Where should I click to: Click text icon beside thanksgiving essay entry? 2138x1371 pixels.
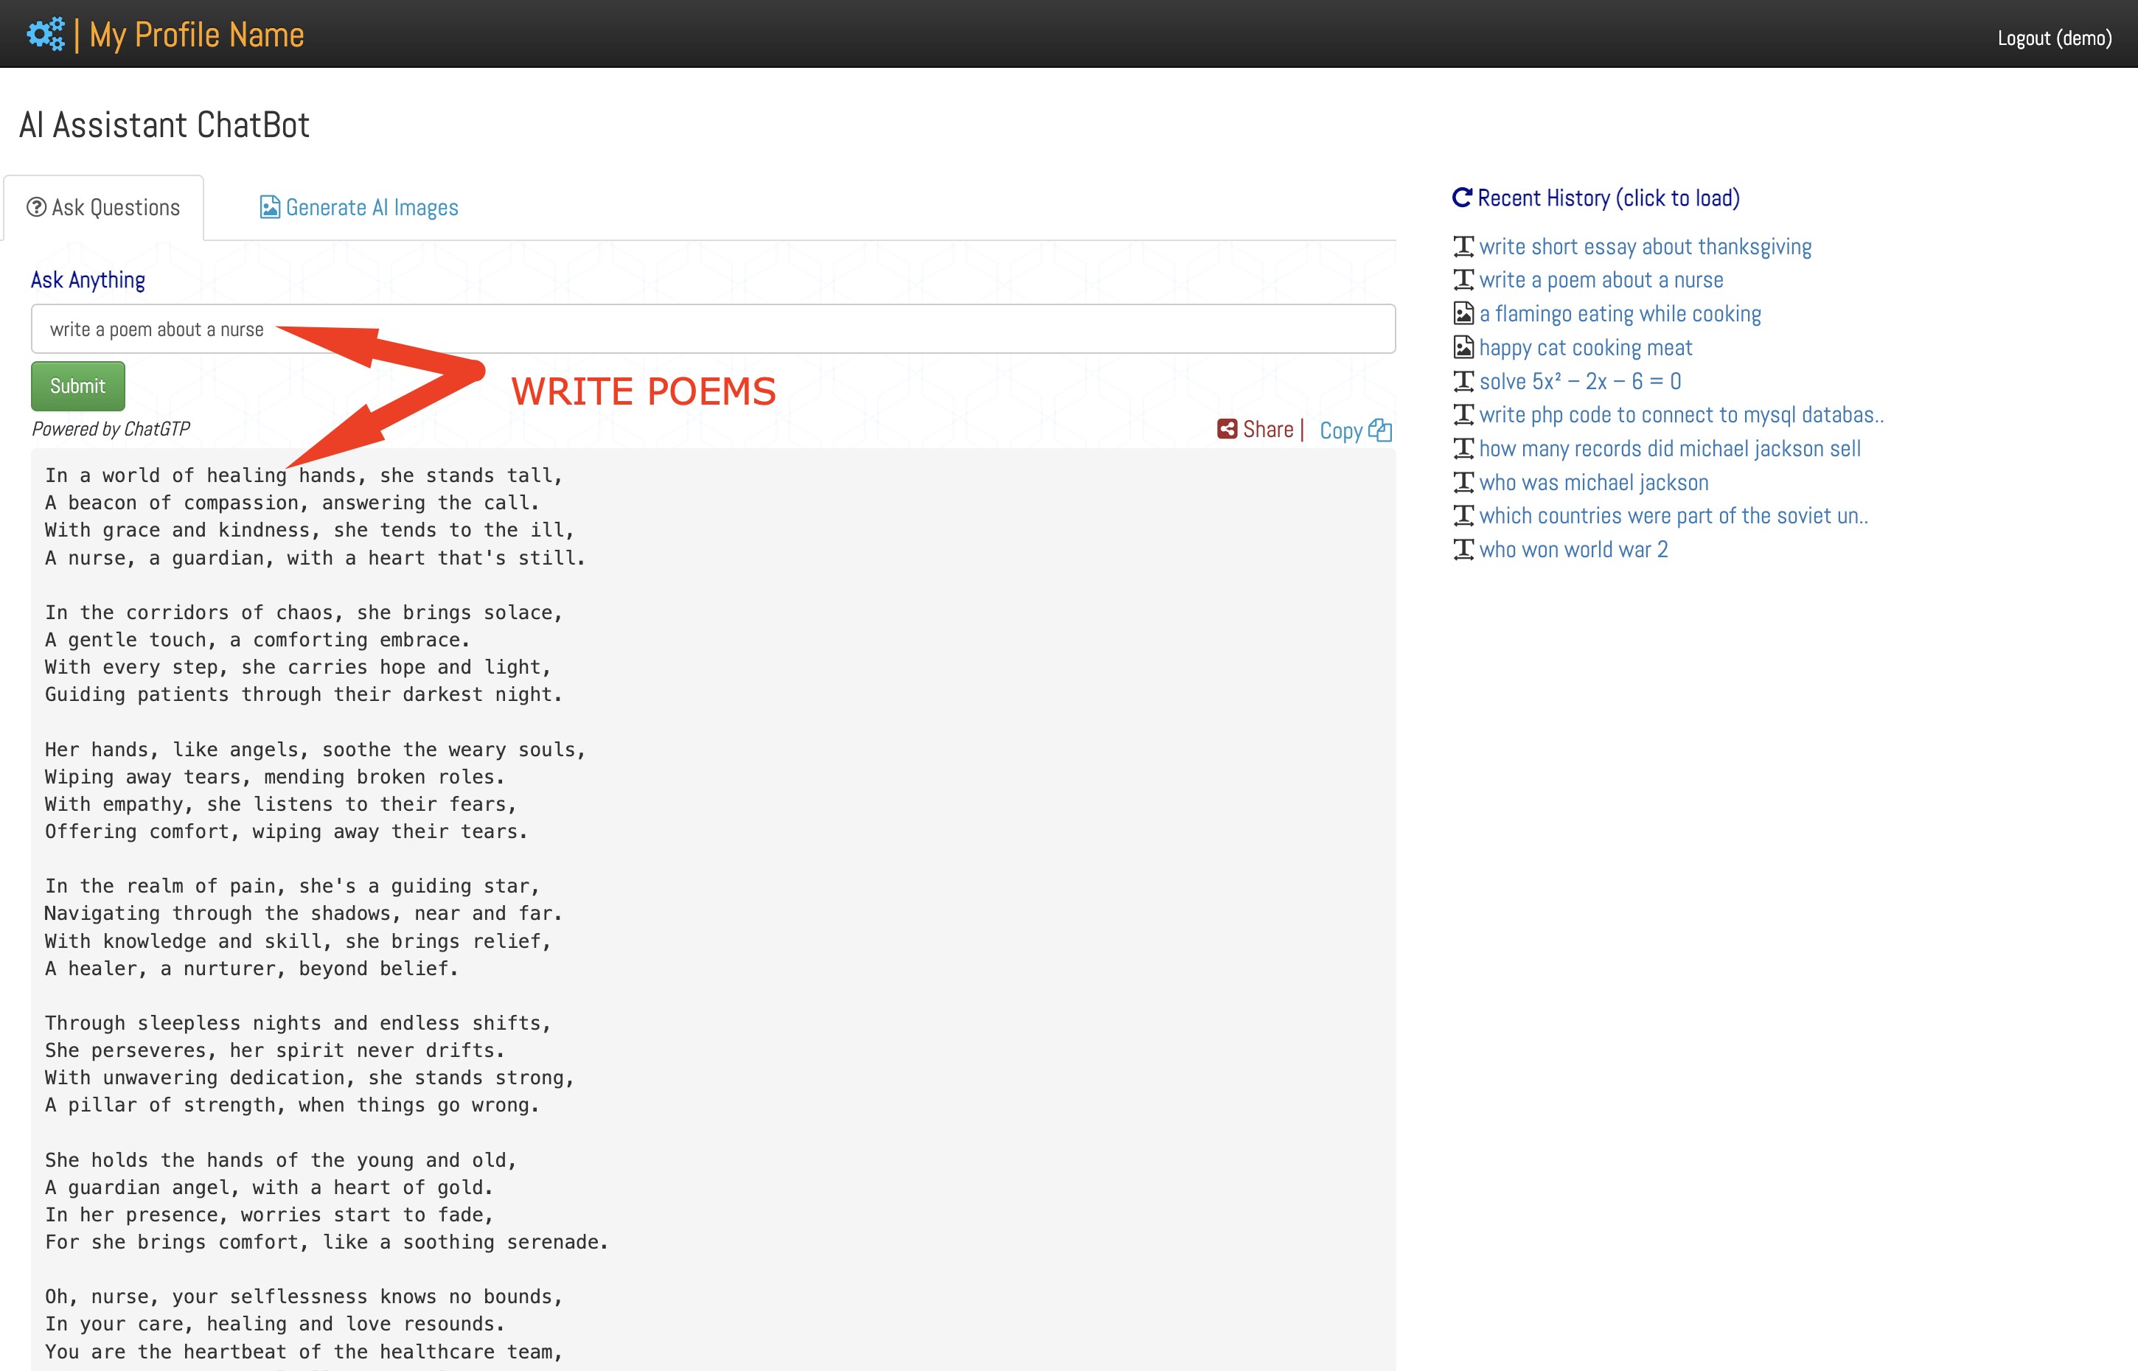coord(1463,245)
